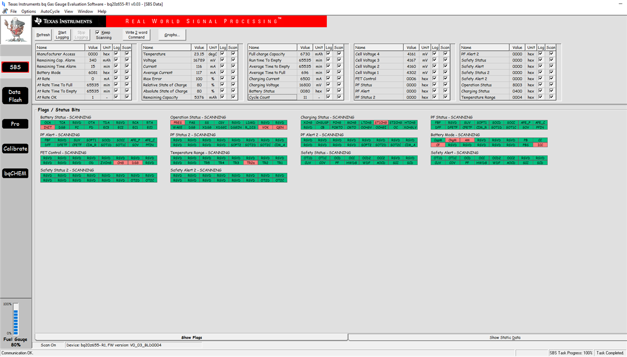Viewport: 627px width, 357px height.
Task: Open the View menu
Action: tap(68, 11)
